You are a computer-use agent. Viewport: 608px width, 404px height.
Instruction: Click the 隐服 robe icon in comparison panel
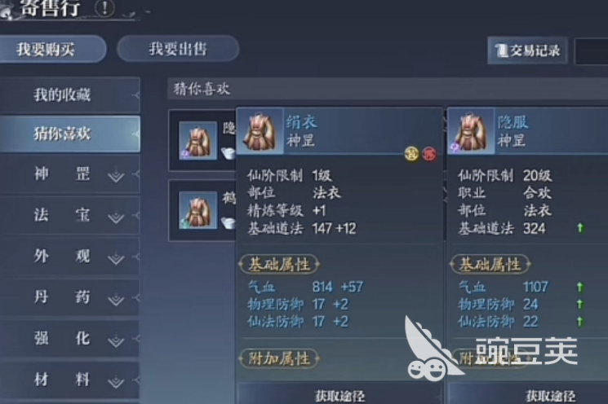pos(471,132)
